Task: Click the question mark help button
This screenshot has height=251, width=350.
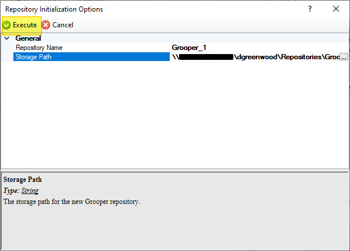Action: click(x=310, y=9)
